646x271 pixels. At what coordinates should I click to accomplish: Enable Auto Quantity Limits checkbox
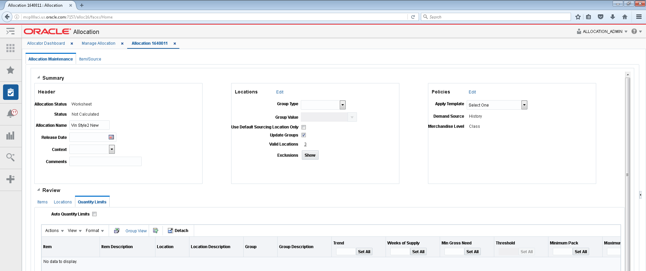click(x=95, y=214)
